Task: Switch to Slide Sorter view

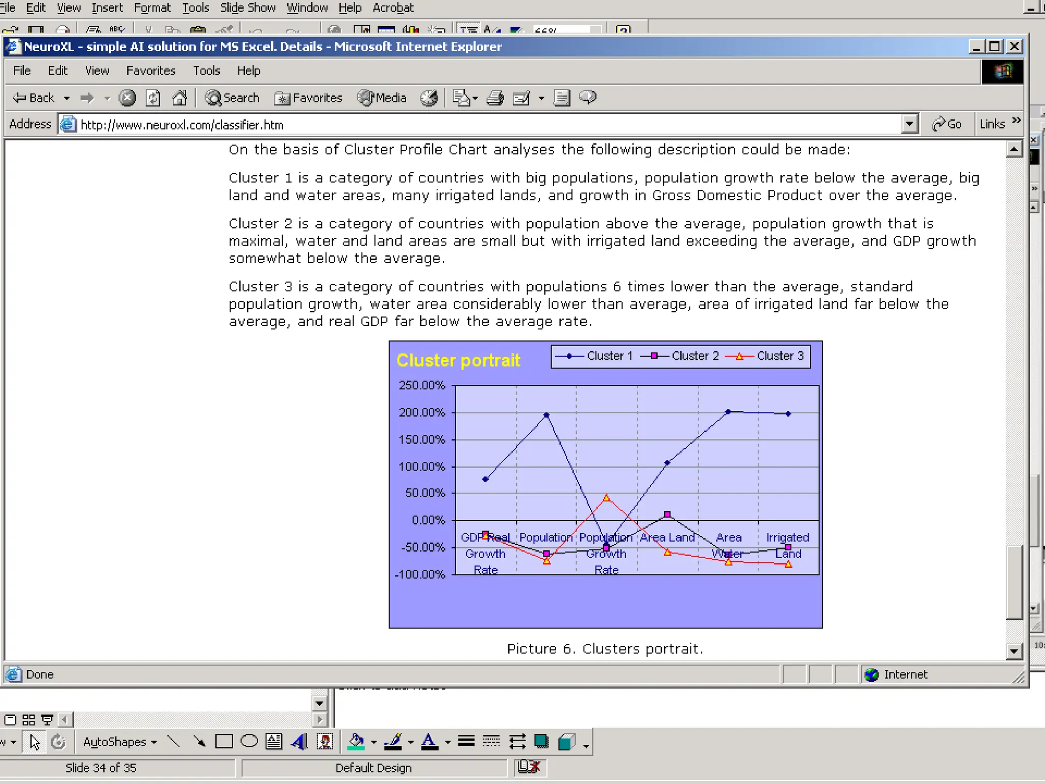Action: (x=29, y=720)
